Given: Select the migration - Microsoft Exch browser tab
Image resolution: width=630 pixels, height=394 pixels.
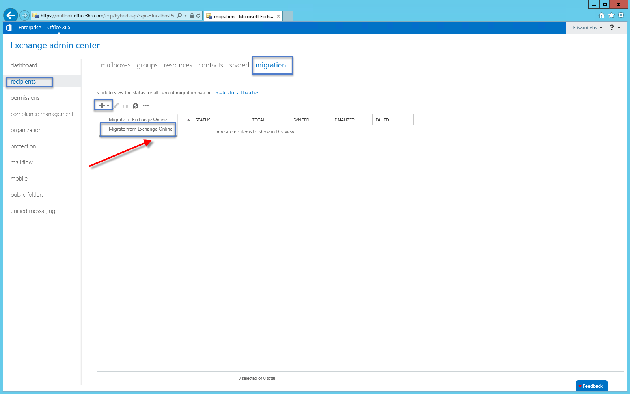Looking at the screenshot, I should click(243, 16).
